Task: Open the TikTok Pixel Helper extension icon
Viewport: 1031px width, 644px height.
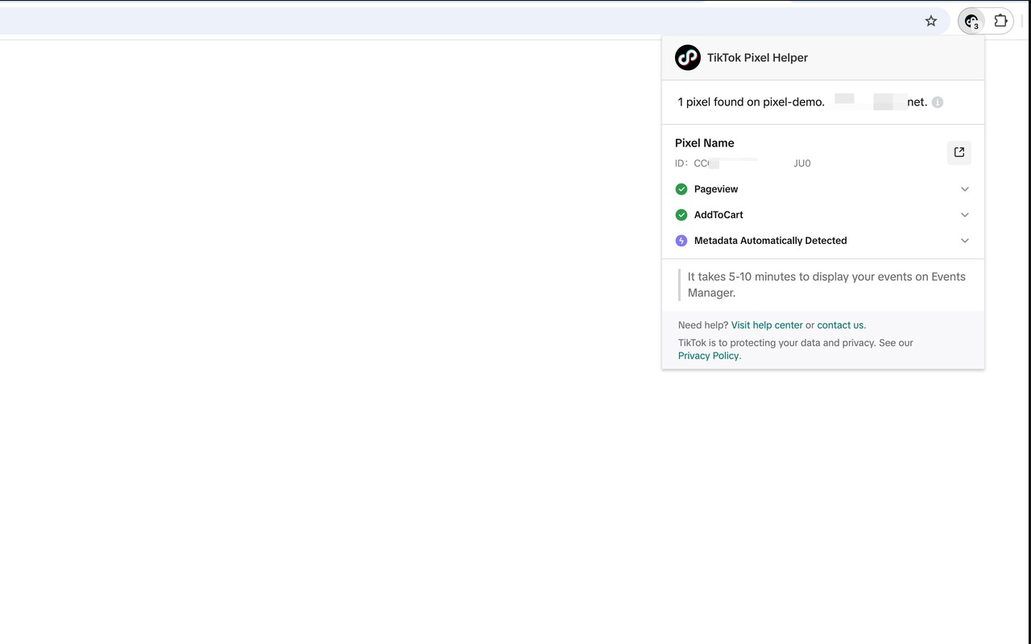Action: point(971,21)
